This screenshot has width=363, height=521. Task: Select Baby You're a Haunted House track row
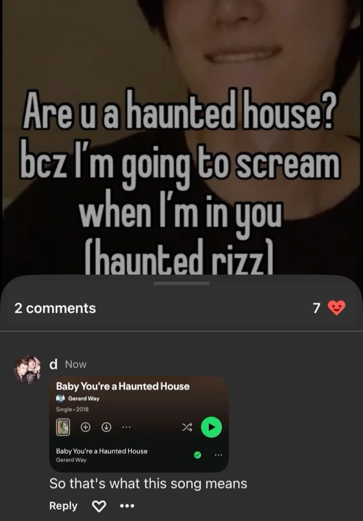[x=139, y=455]
